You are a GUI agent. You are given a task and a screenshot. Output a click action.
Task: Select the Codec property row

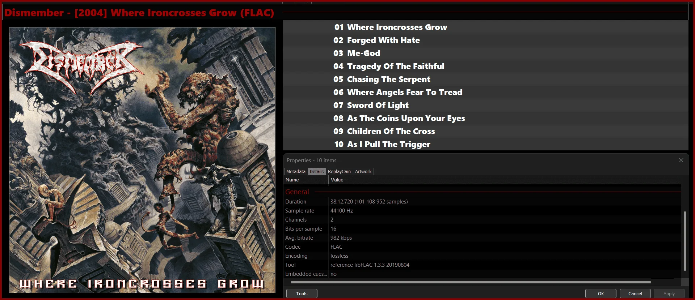(483, 247)
